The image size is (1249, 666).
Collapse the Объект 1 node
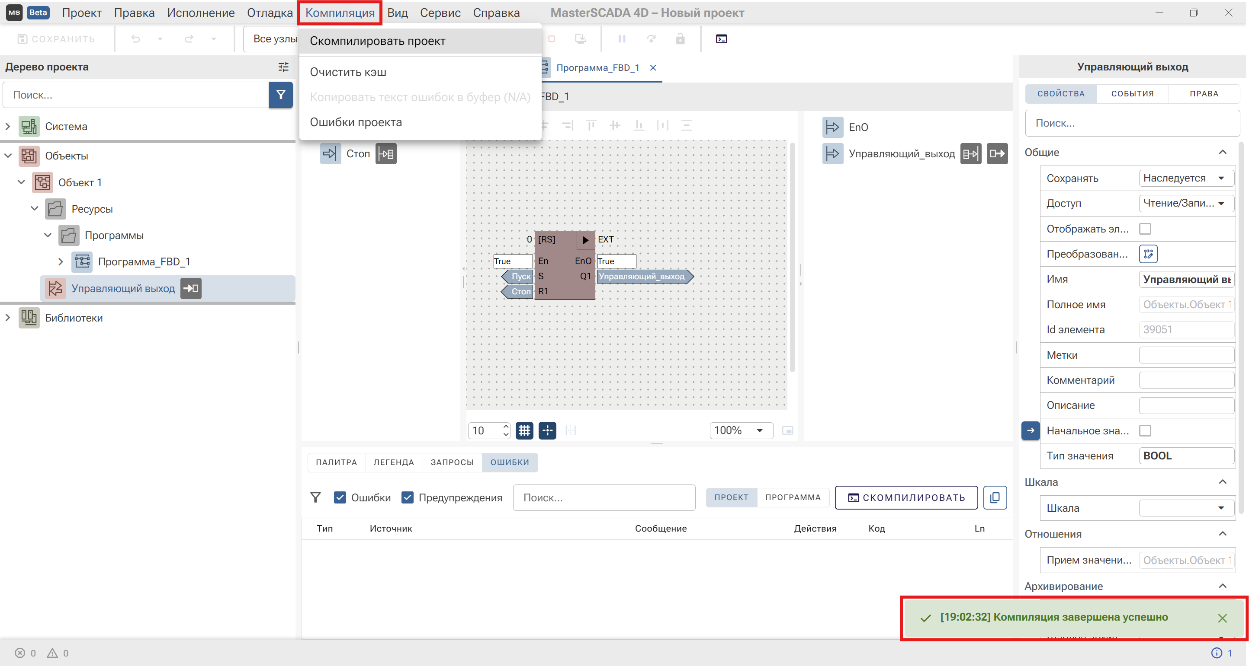pyautogui.click(x=21, y=182)
